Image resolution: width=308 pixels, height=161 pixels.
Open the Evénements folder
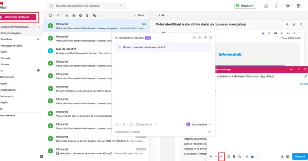pos(7,96)
